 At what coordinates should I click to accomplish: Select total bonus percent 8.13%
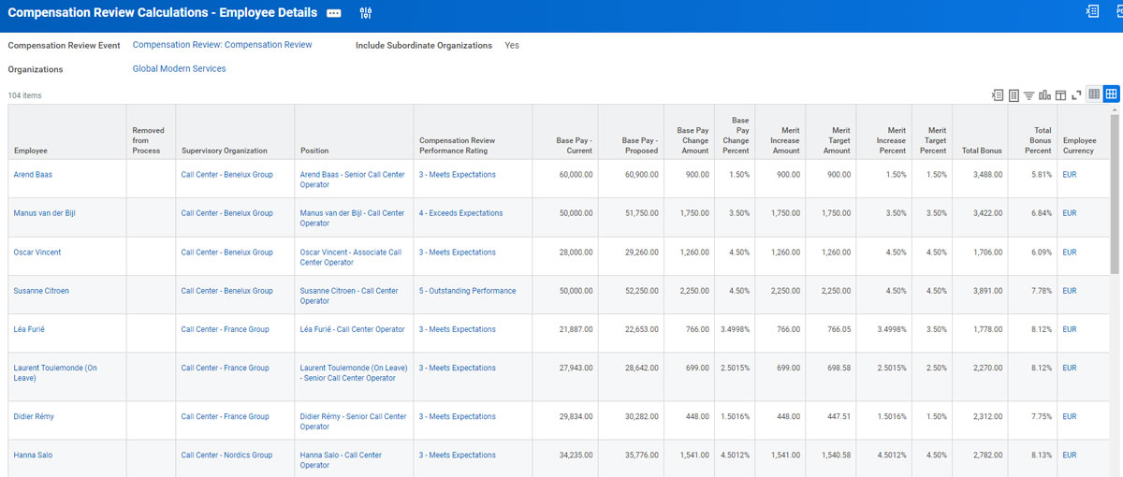1041,455
